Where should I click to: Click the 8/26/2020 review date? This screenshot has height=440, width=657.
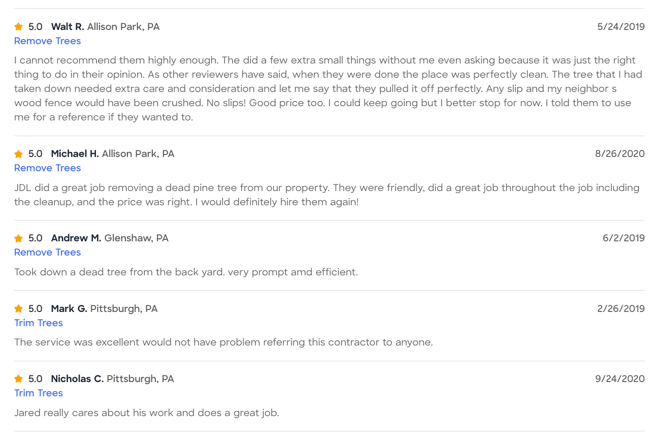pyautogui.click(x=620, y=153)
